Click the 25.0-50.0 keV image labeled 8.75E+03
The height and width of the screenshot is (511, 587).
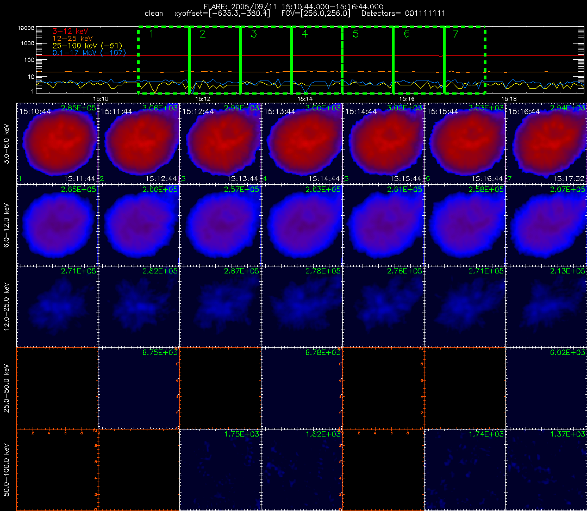(139, 388)
